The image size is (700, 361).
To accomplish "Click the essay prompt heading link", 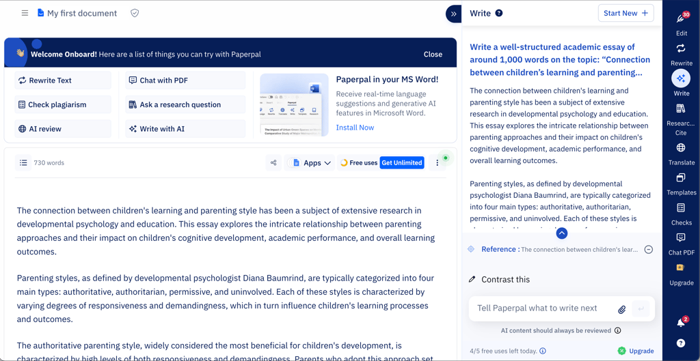I will pyautogui.click(x=560, y=60).
